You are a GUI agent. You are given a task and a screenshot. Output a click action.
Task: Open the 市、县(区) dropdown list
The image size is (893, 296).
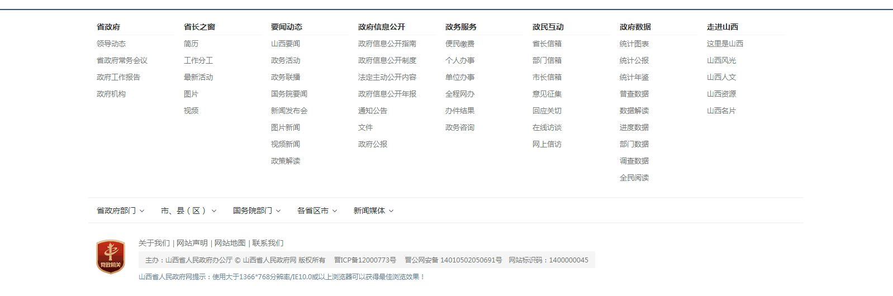[x=188, y=211]
